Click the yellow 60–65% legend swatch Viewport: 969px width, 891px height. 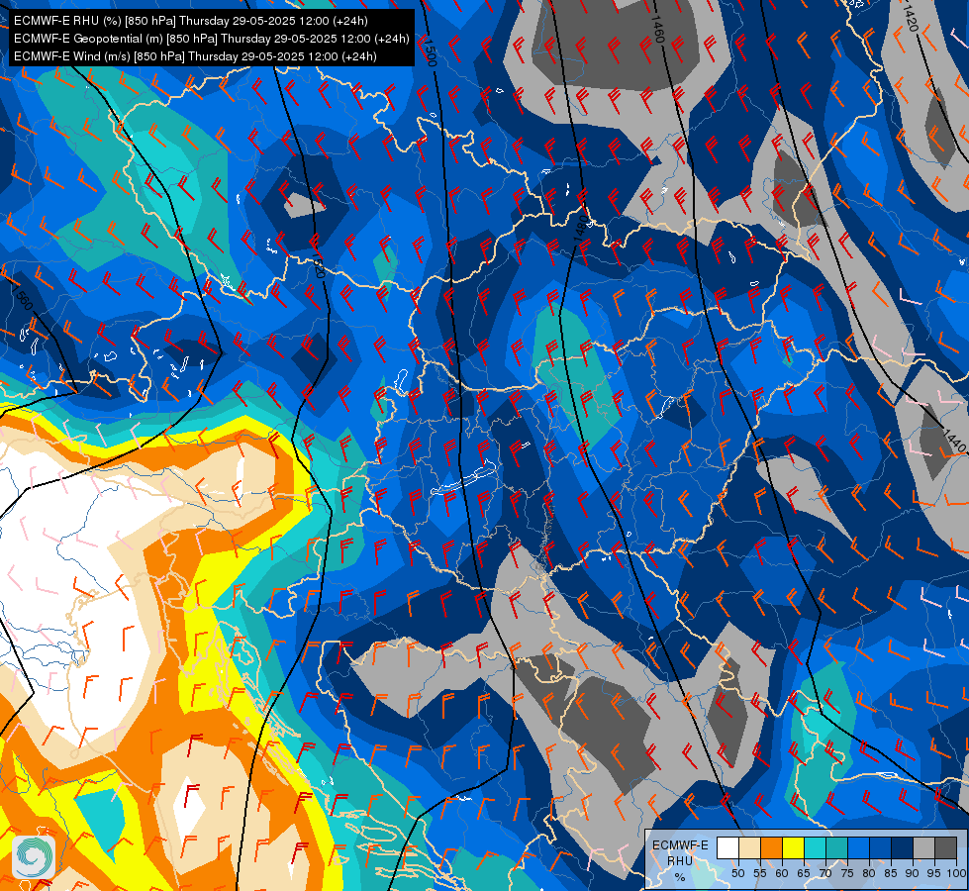coord(794,847)
